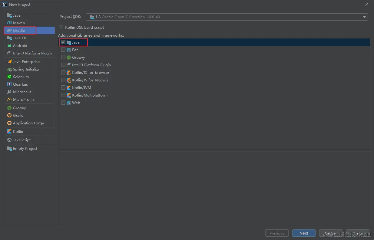Screen dimensions: 374x240
Task: Click the IntelliJ Platform Plugin sidebar icon
Action: [9, 53]
